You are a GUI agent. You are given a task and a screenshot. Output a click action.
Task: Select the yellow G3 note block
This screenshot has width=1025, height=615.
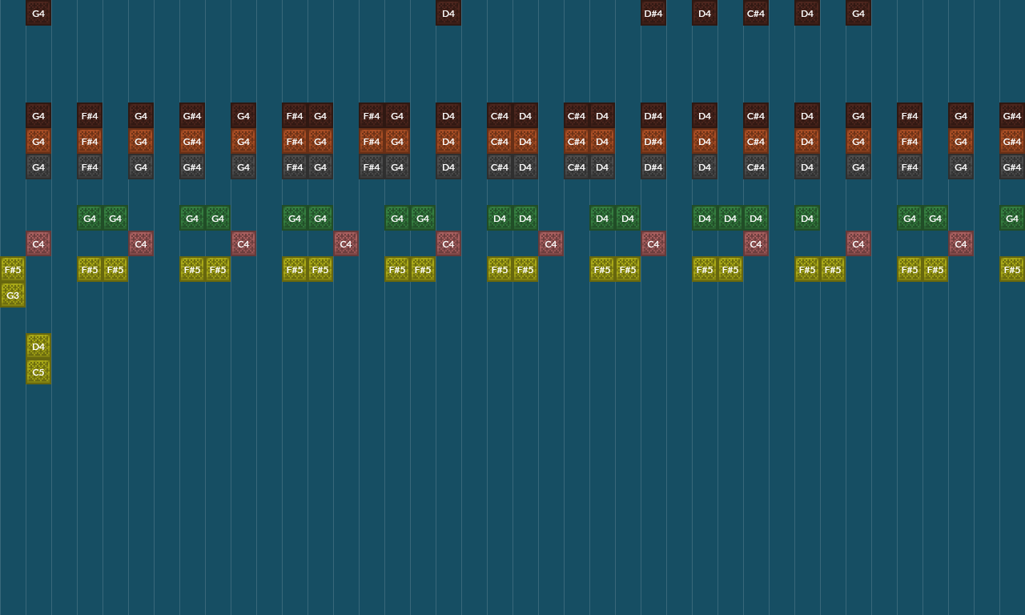tap(13, 295)
